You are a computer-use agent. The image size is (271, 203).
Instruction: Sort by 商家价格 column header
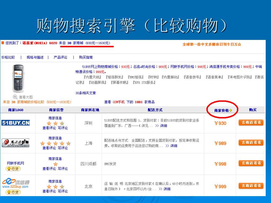pos(223,110)
